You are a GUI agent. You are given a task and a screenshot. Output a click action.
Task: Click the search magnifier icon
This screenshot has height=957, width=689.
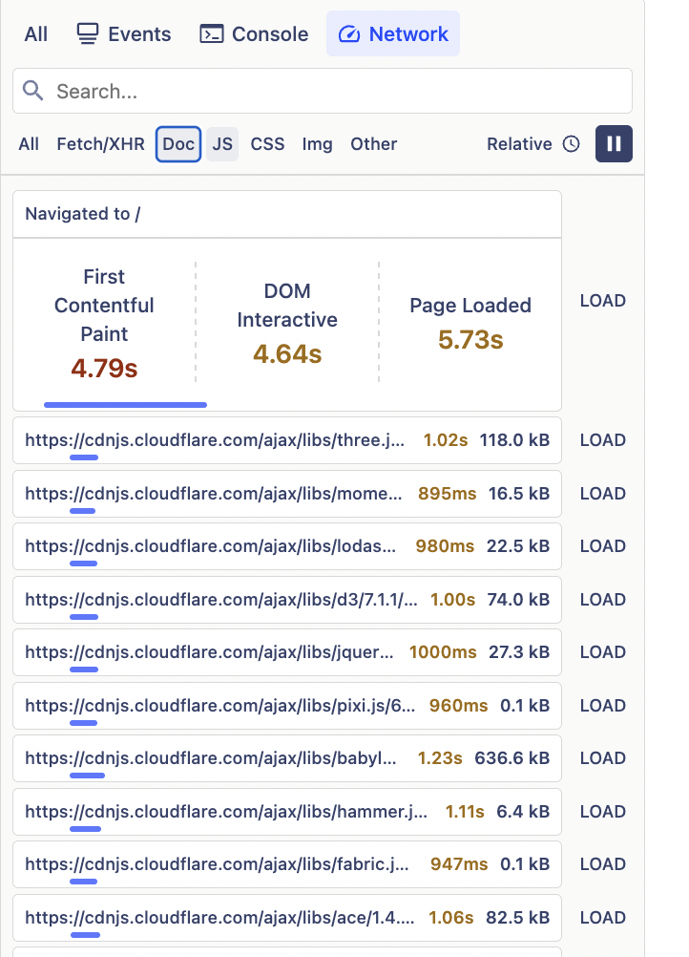33,90
